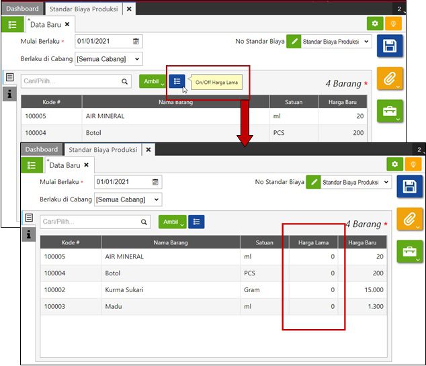Click orange lightbulb icon in back window
Viewport: 426px width, 366px height.
(393, 24)
